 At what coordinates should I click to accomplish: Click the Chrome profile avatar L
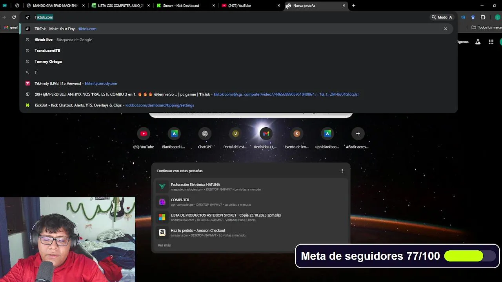[498, 17]
